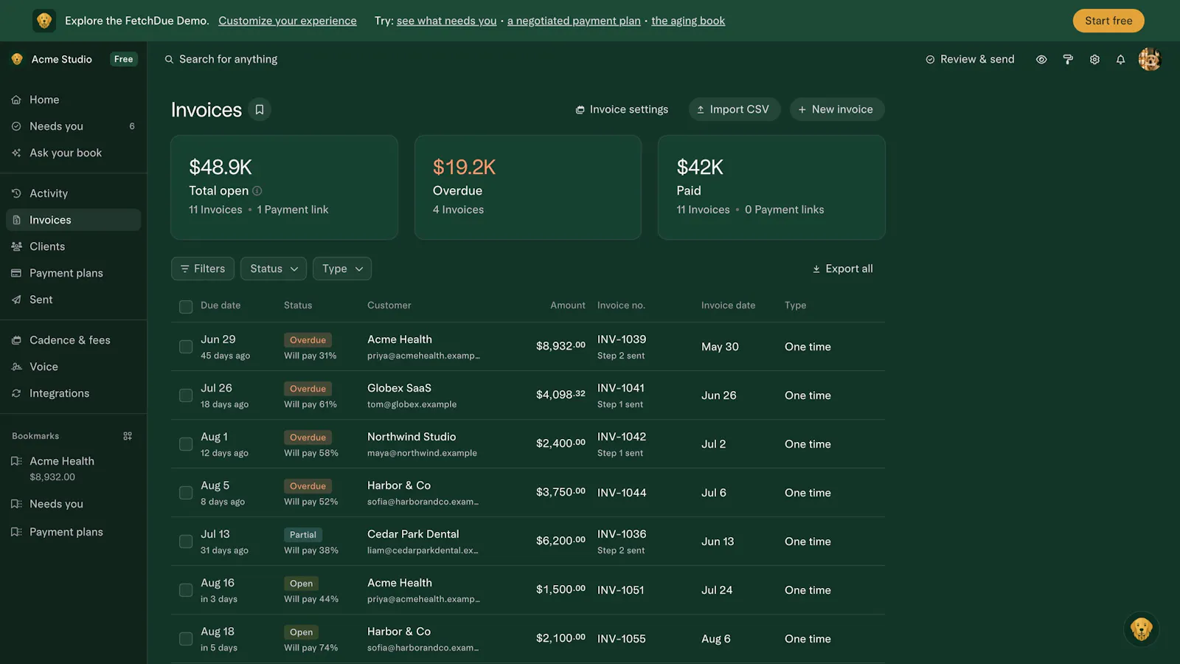Open the Acme Health bookmark
Screen dimensions: 1180x664
tap(73, 468)
